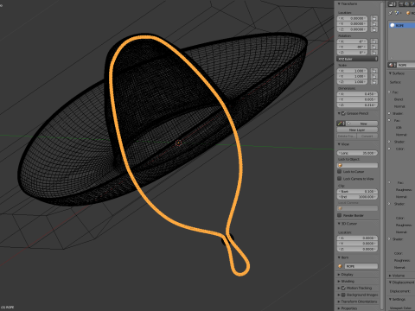Click the Clip End value field
The width and height of the screenshot is (415, 311).
357,197
